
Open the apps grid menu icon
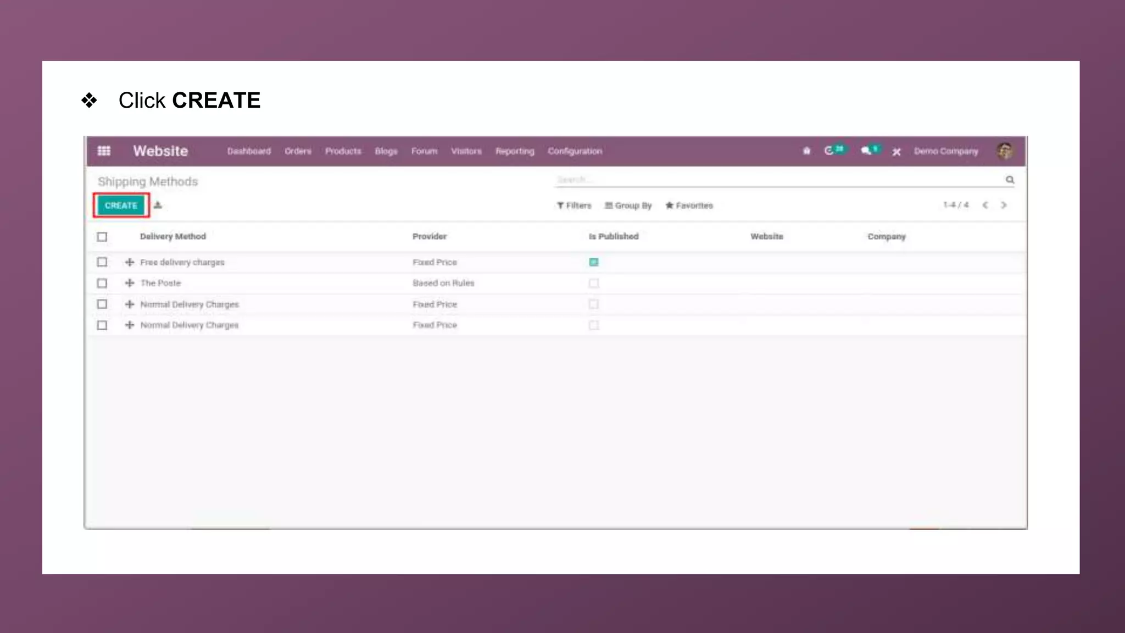coord(104,151)
